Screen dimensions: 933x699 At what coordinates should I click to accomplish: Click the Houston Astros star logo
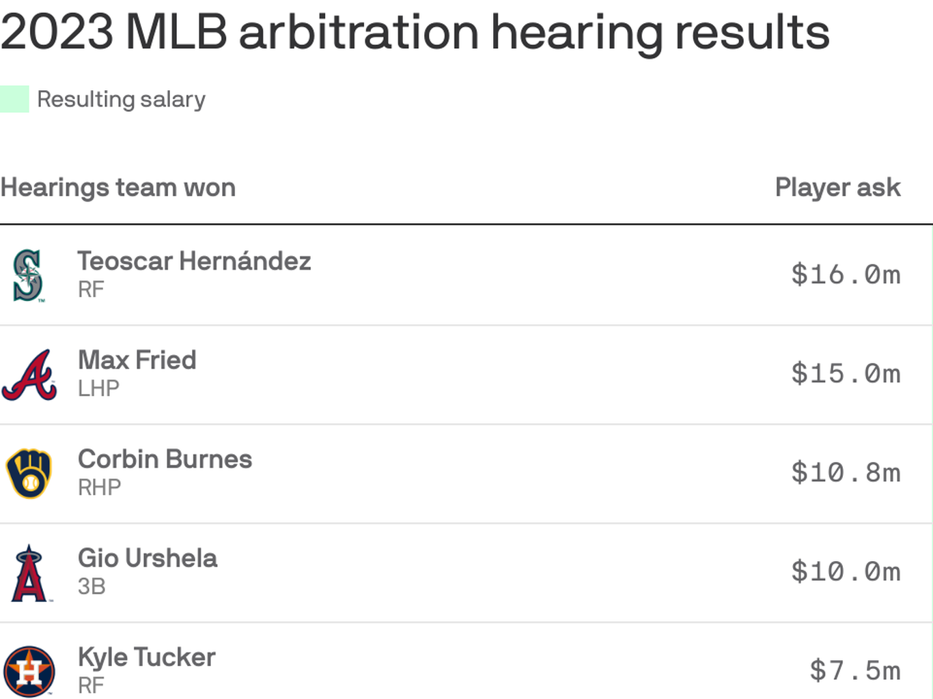[29, 670]
